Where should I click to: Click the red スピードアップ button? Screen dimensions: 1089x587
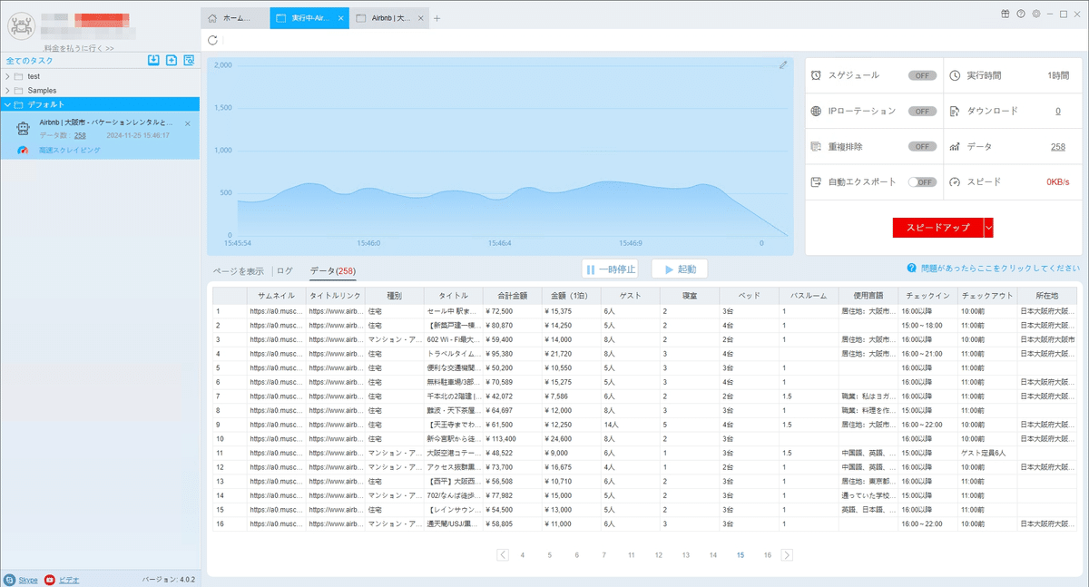(938, 228)
